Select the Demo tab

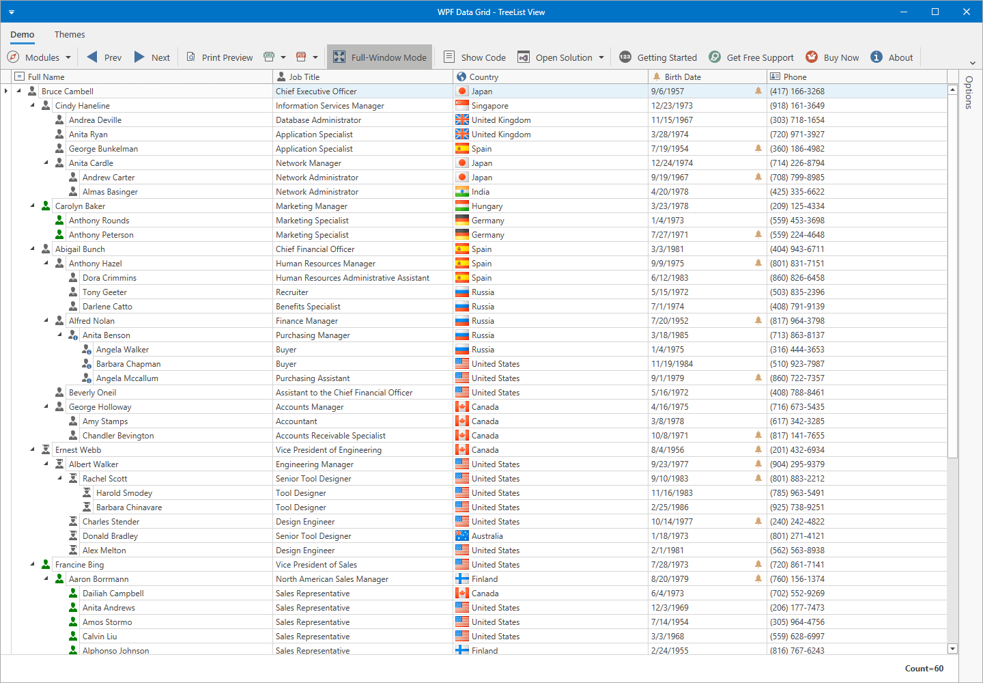[x=23, y=34]
